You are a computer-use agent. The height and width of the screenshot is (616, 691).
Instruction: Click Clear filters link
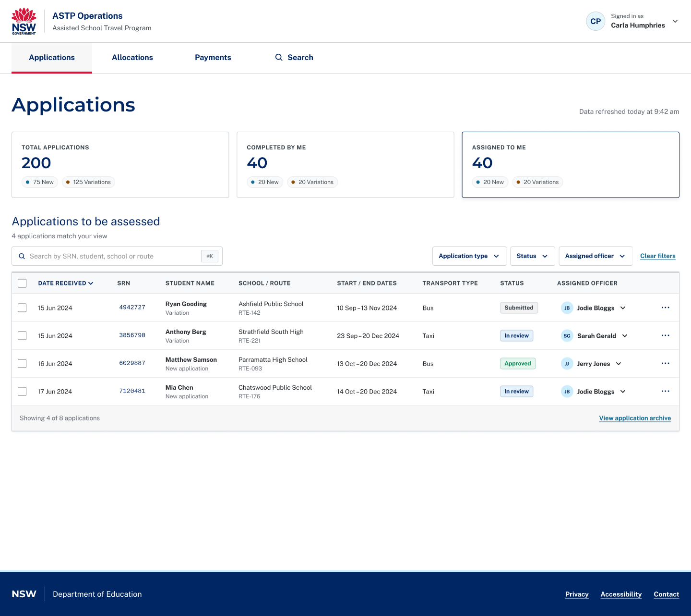658,256
